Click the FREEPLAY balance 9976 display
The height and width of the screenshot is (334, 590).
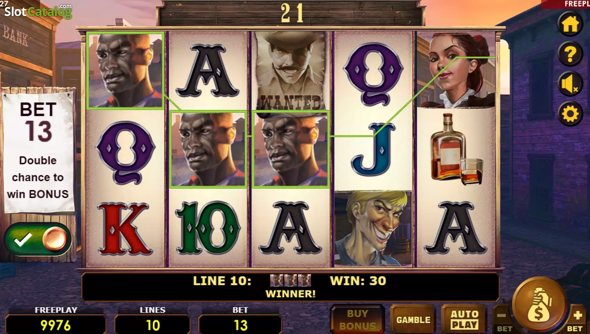56,325
